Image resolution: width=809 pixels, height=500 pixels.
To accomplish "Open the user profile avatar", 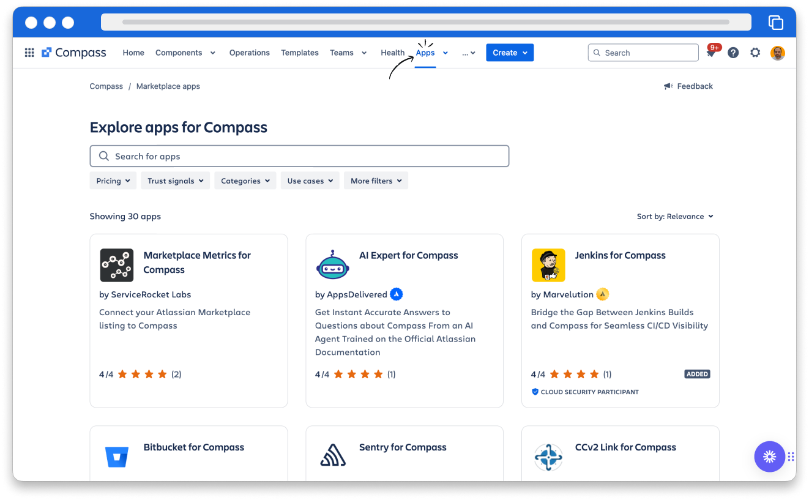I will (778, 53).
